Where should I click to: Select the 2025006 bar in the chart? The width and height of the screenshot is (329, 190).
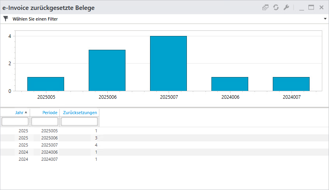coord(107,70)
